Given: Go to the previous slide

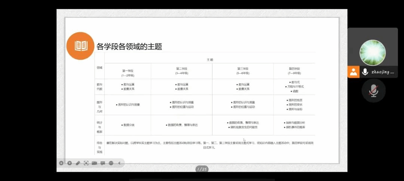Looking at the screenshot, I should pyautogui.click(x=61, y=163).
